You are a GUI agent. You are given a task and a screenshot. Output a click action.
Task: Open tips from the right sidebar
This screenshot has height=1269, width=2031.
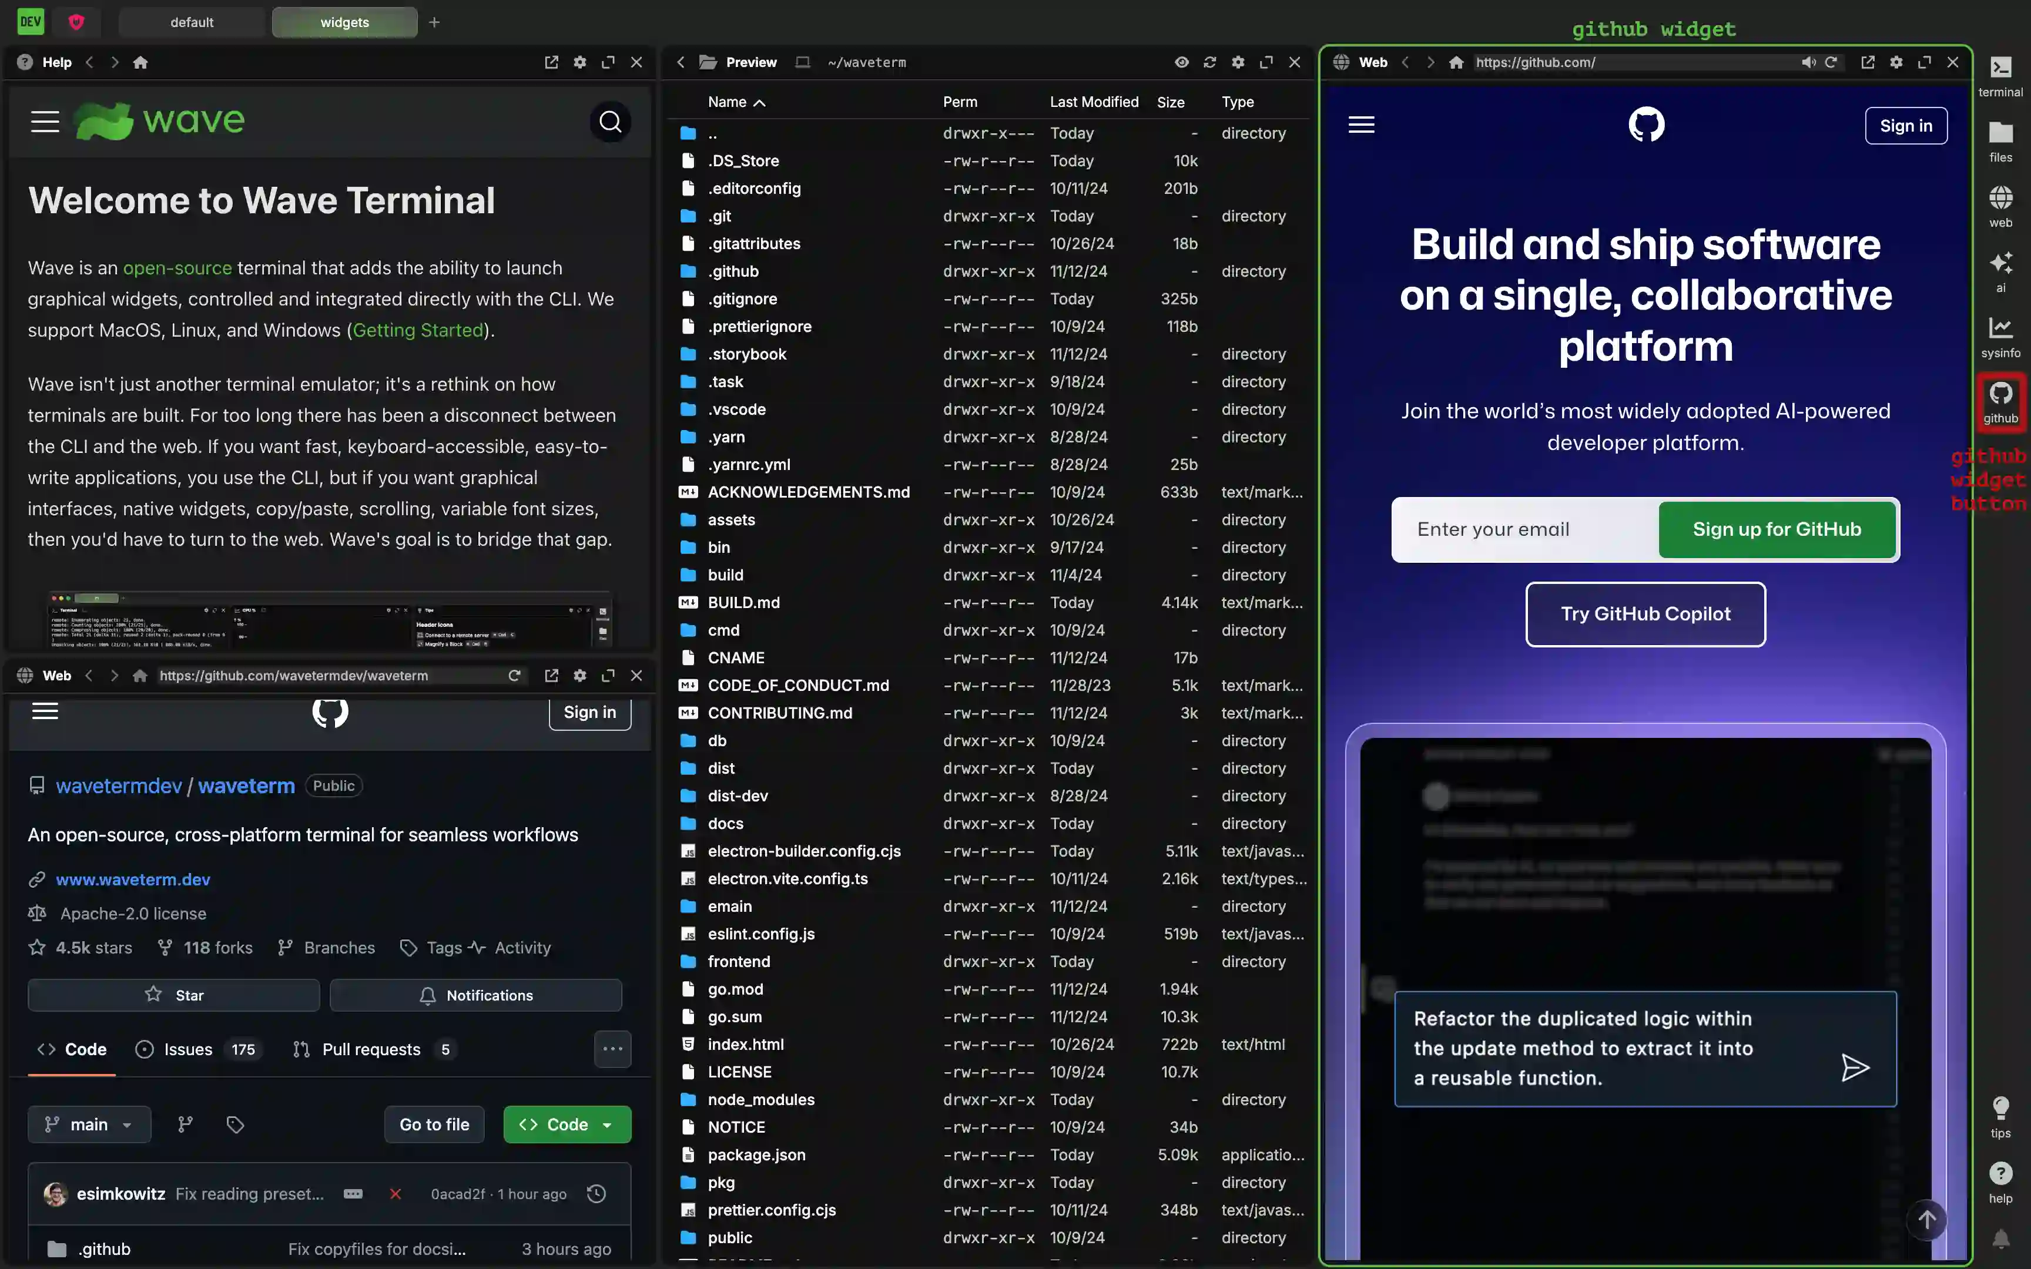pyautogui.click(x=2001, y=1117)
